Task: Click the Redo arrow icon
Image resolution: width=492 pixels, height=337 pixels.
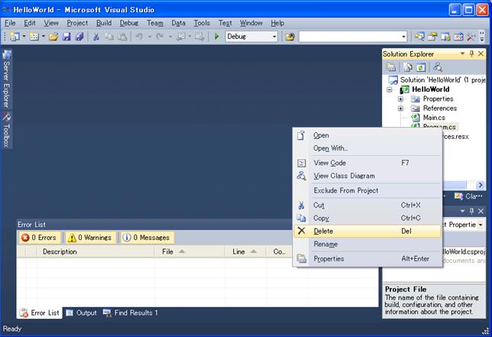Action: (x=160, y=37)
